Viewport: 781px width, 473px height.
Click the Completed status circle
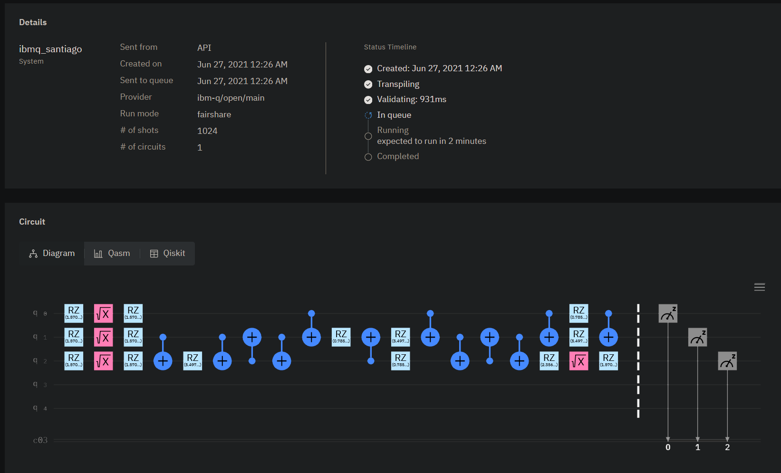click(x=368, y=157)
